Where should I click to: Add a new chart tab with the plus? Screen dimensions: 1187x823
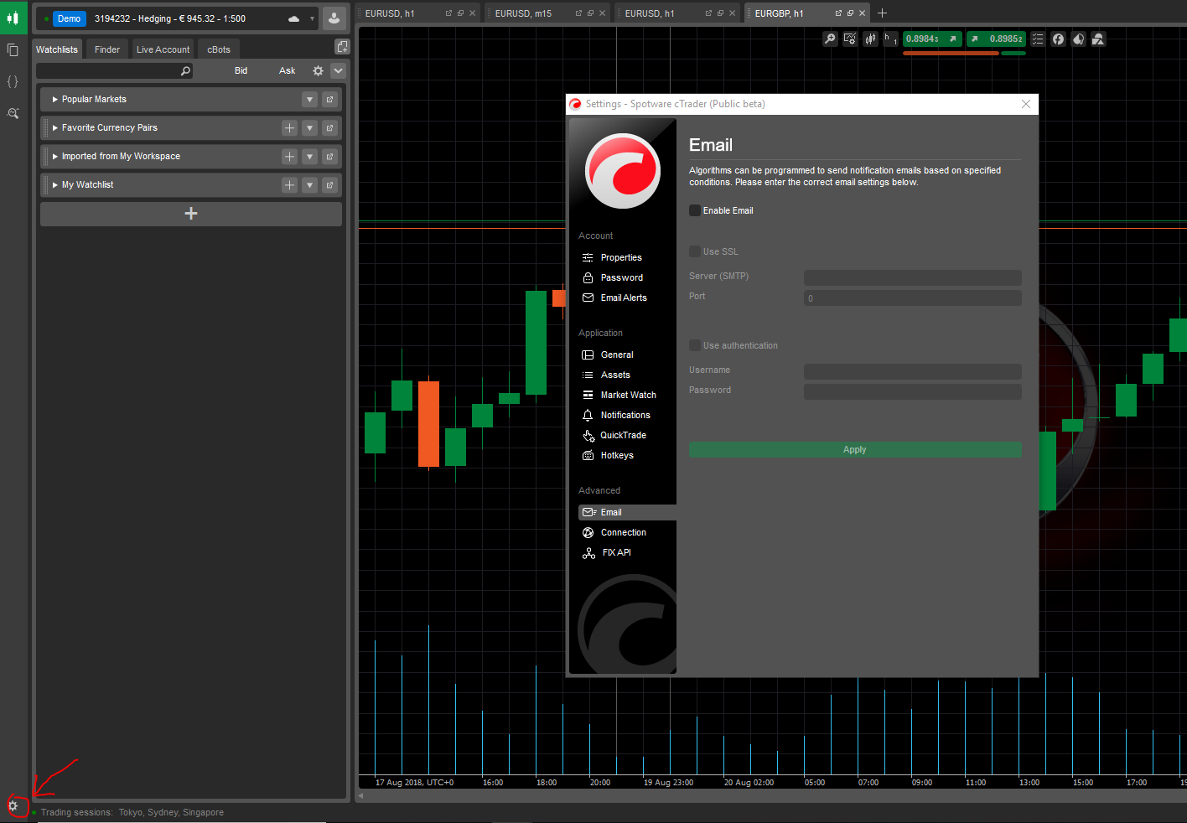coord(882,13)
